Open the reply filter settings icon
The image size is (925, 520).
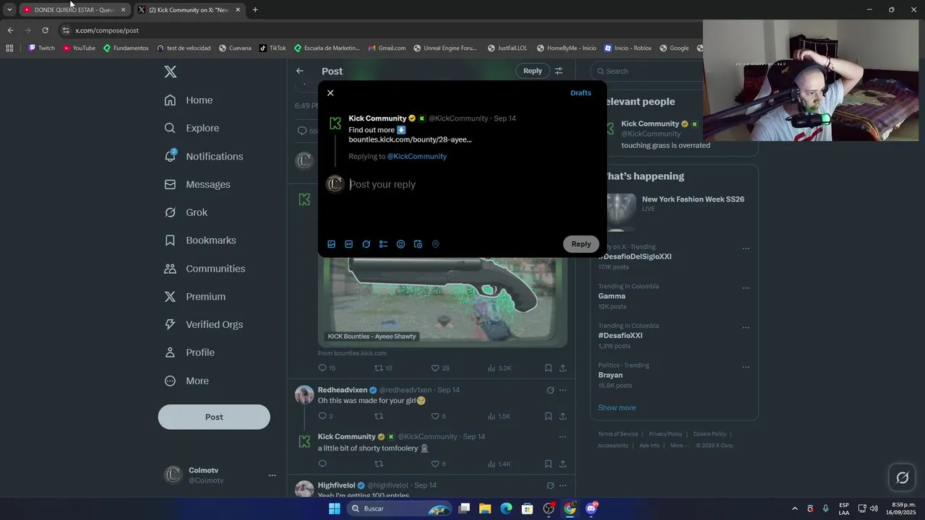click(x=559, y=71)
